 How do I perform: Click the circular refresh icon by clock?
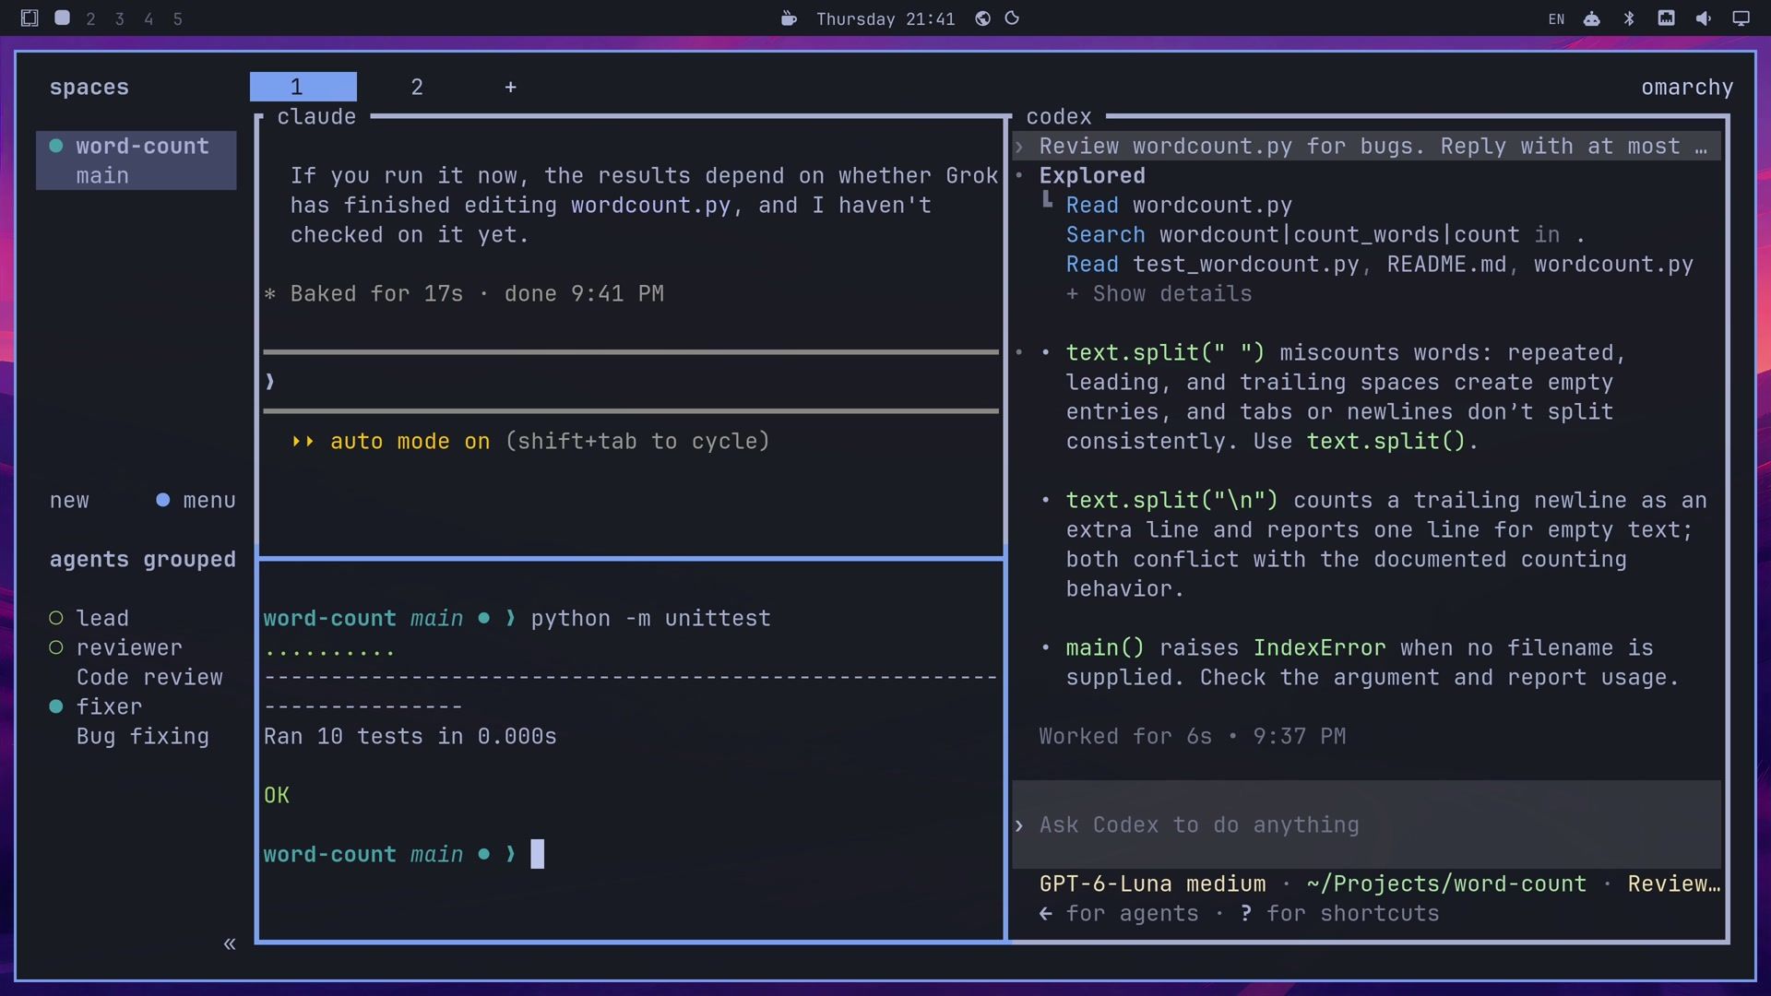(x=1012, y=18)
